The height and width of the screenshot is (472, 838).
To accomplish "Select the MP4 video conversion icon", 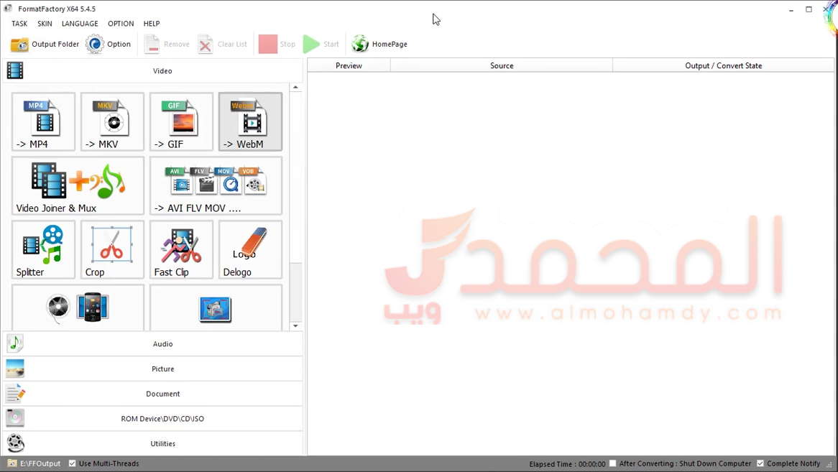I will (x=43, y=121).
